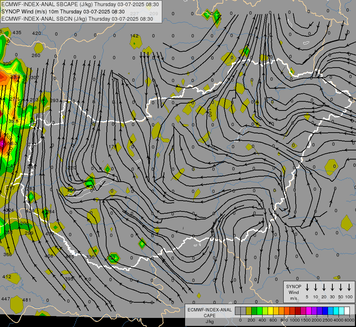Viewport: 356px width, 327px height.
Task: Click the 1000 tick label on CAPE scale
Action: coord(295,320)
